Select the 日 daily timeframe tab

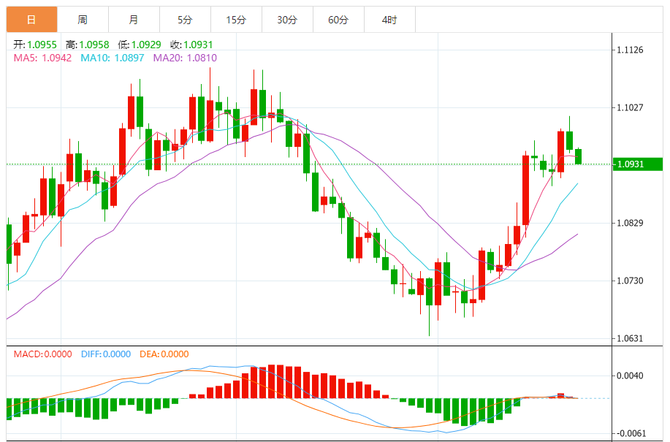pyautogui.click(x=31, y=20)
